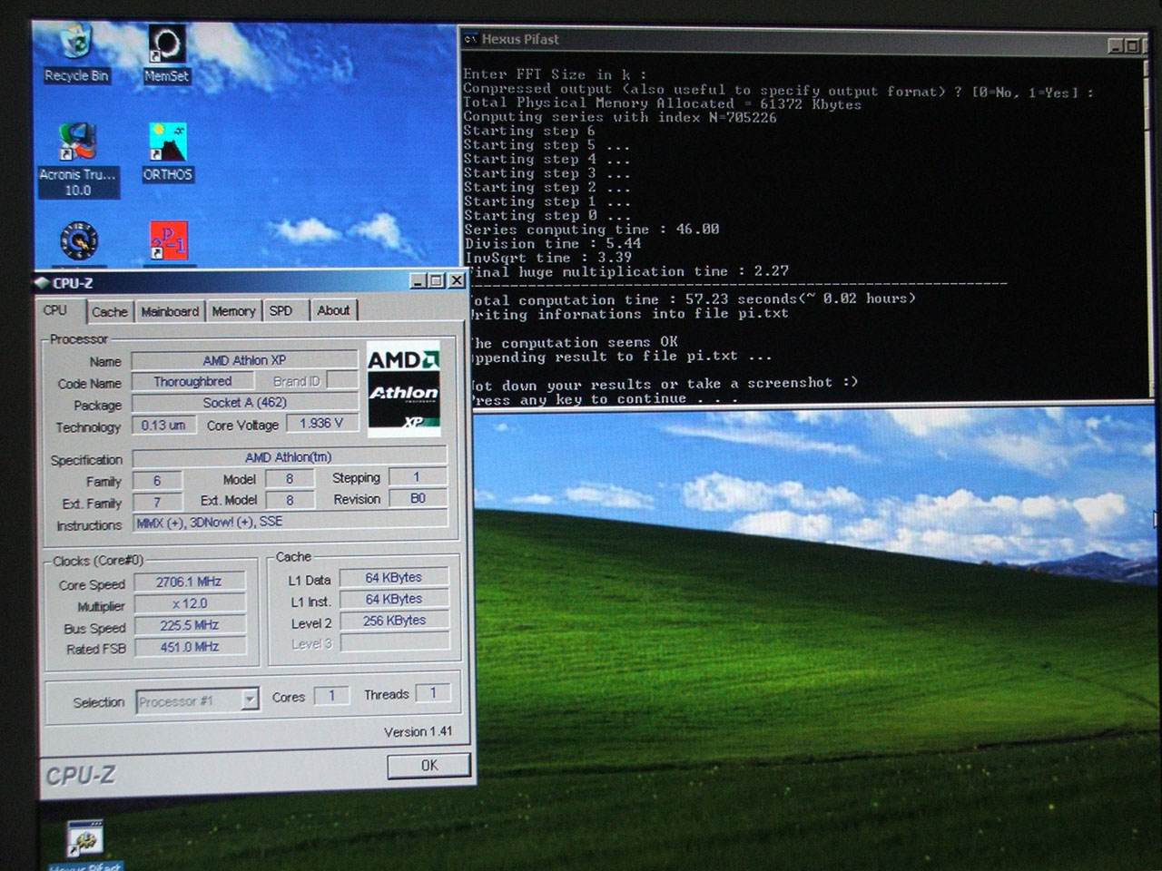The height and width of the screenshot is (871, 1162).
Task: Close the CPU-Z window
Action: click(456, 280)
